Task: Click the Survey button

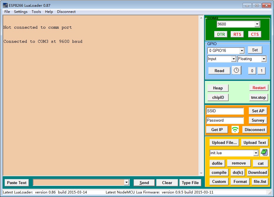Action: 258,120
